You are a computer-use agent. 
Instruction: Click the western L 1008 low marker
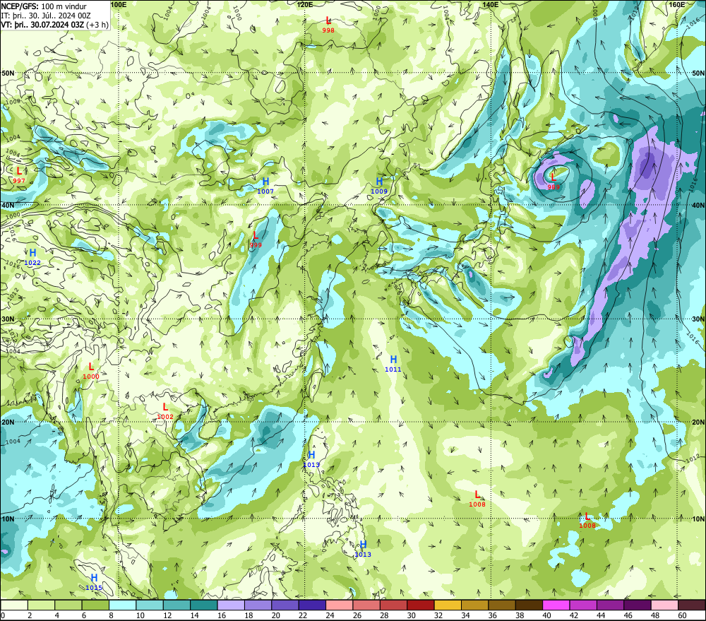tap(477, 498)
